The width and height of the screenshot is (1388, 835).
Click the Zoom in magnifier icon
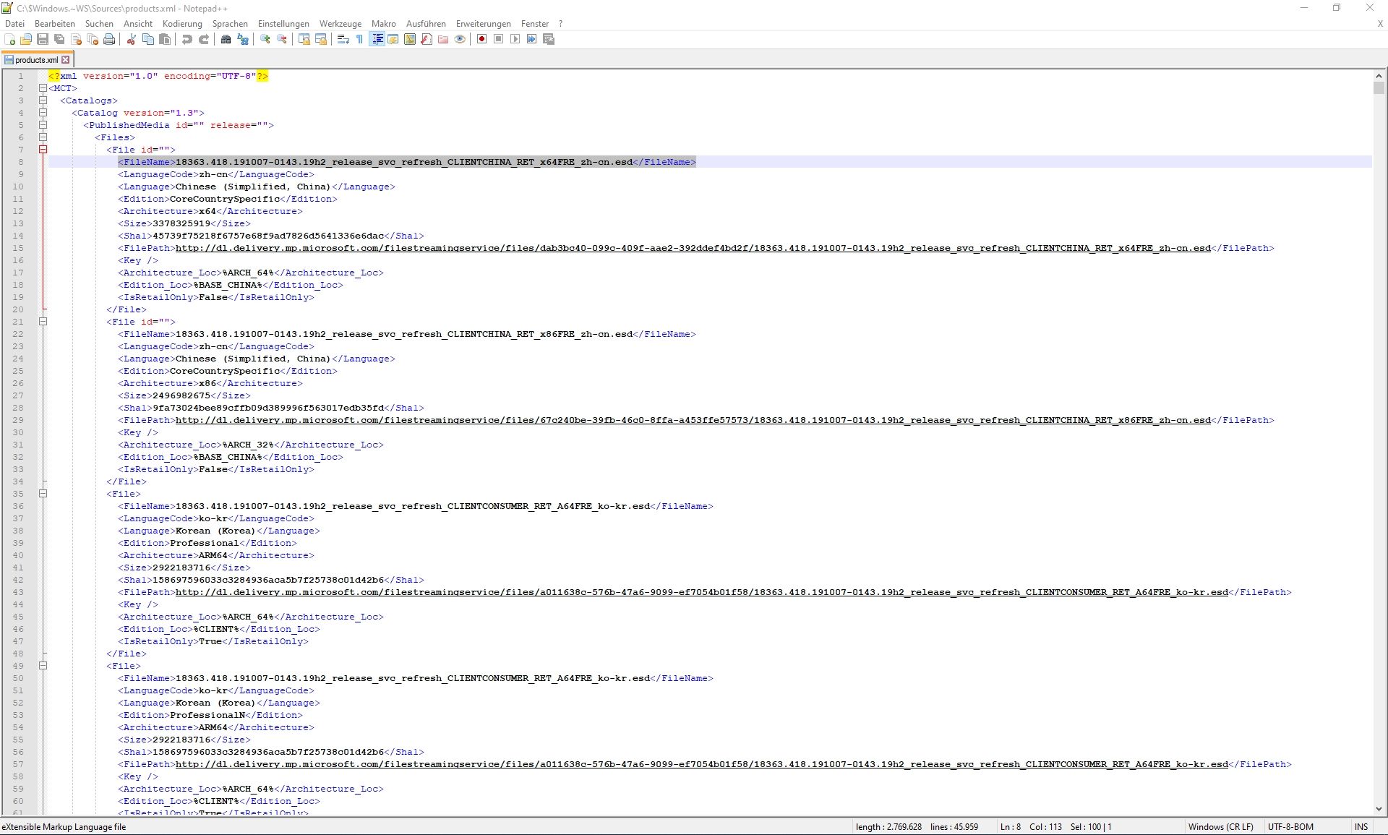[x=265, y=39]
